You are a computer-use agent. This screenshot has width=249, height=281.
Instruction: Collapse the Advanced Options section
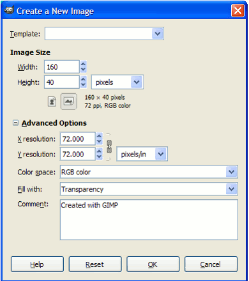[15, 123]
